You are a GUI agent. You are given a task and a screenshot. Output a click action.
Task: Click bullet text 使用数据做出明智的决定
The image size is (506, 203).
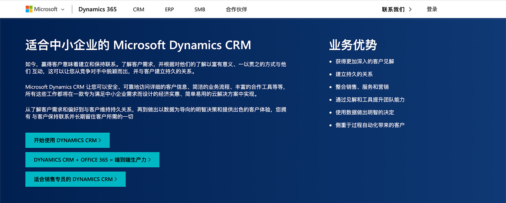365,112
